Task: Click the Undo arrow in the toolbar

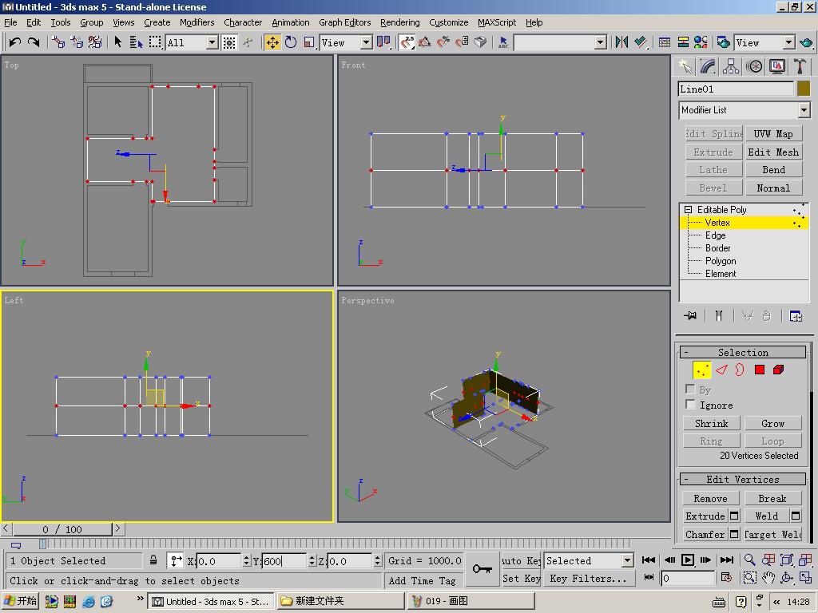Action: pyautogui.click(x=15, y=42)
